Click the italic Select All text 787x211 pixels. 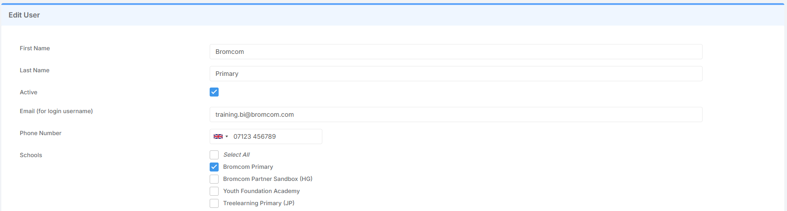237,155
